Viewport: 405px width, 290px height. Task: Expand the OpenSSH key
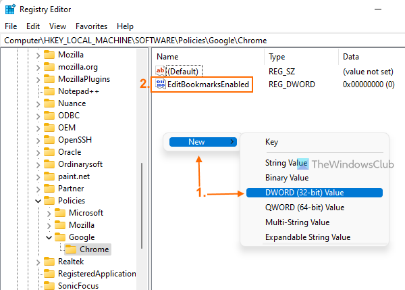pyautogui.click(x=38, y=141)
